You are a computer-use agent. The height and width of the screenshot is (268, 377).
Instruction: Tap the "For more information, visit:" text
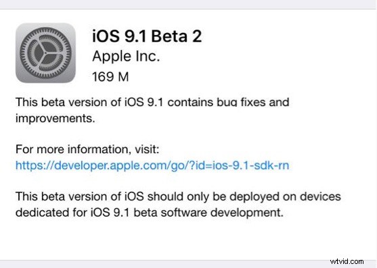click(x=87, y=149)
